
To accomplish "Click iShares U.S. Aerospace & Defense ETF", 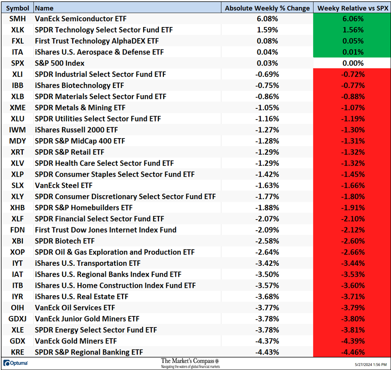I will coord(99,52).
